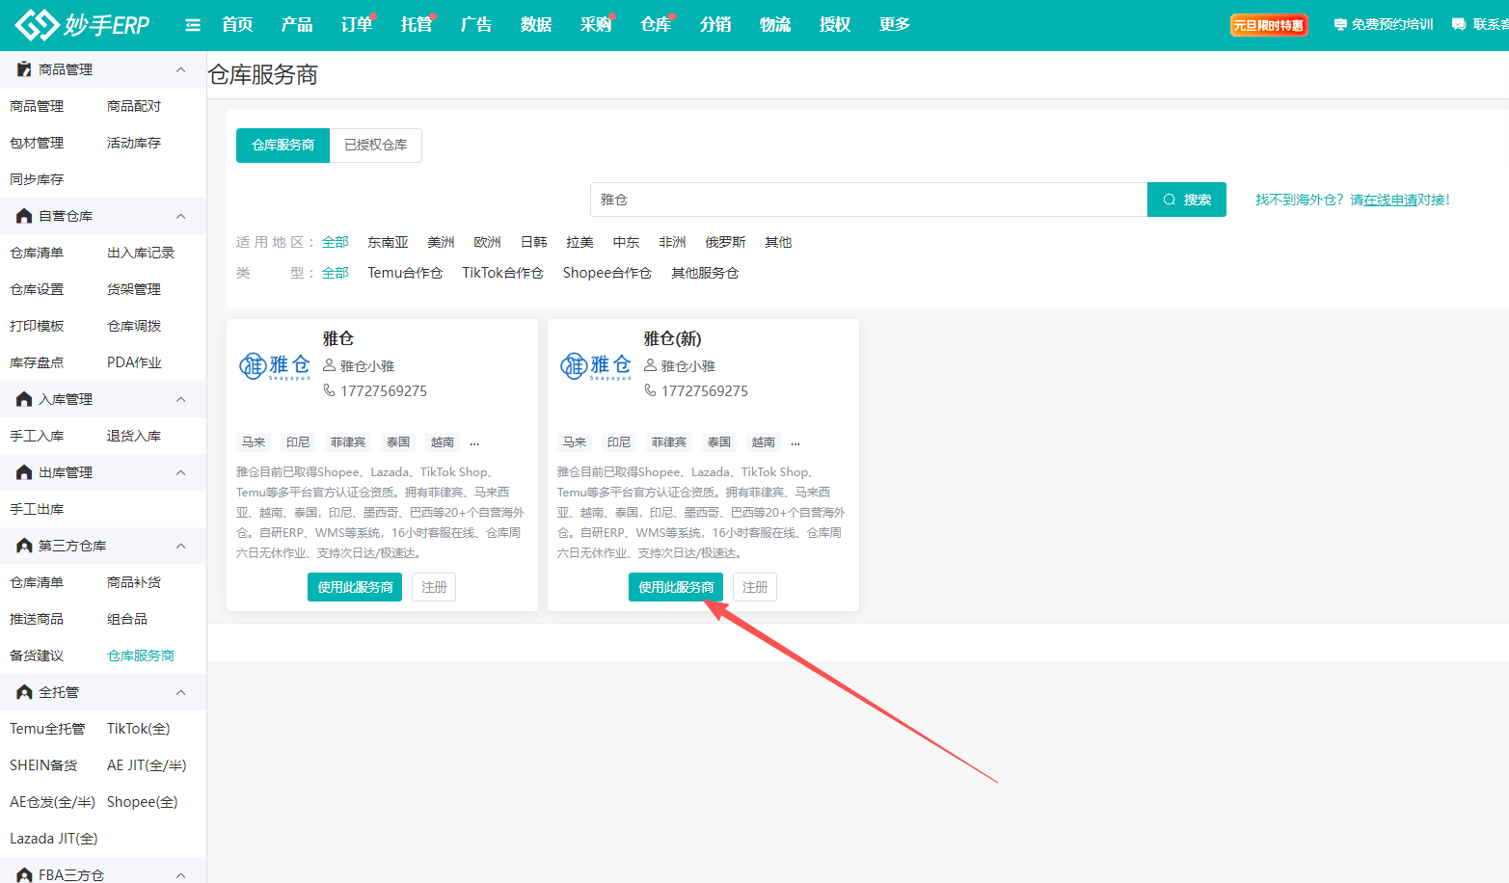
Task: Go to 货架管理 in the sidebar
Action: point(134,289)
